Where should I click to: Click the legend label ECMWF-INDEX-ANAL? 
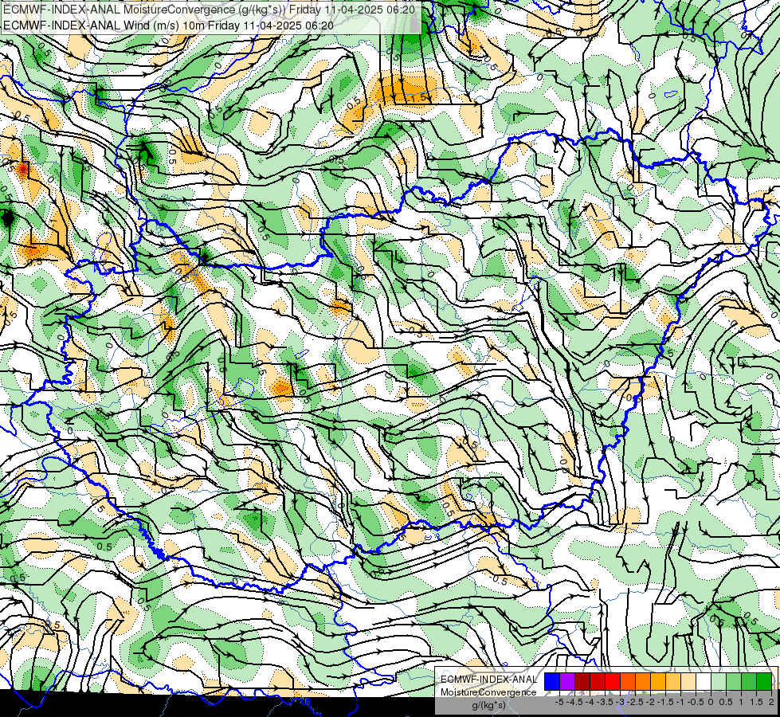[488, 680]
